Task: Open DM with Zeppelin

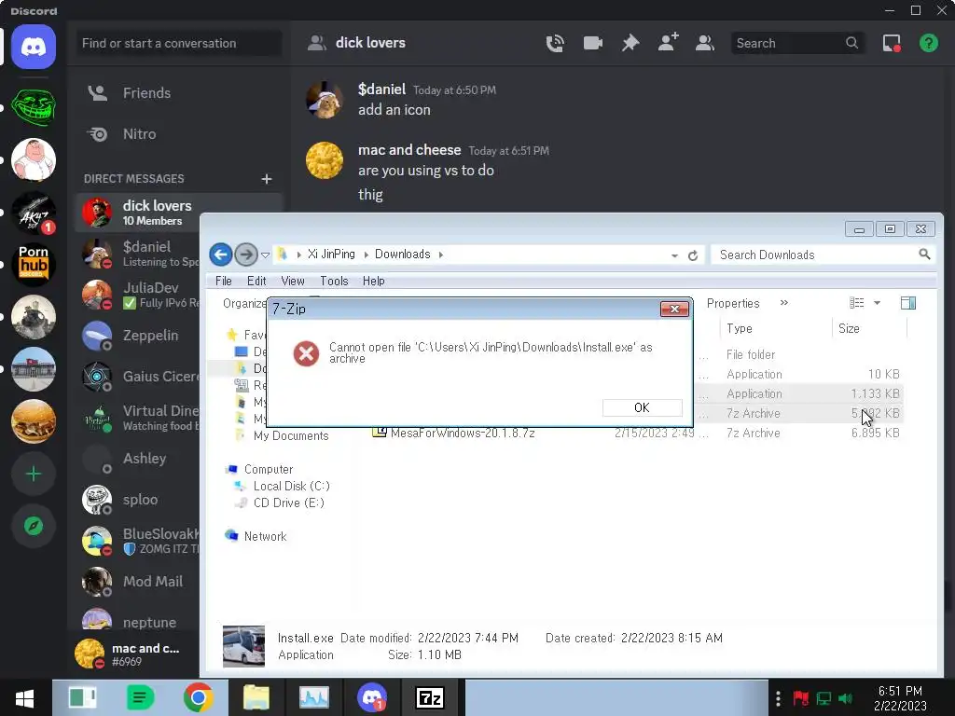Action: [139, 336]
